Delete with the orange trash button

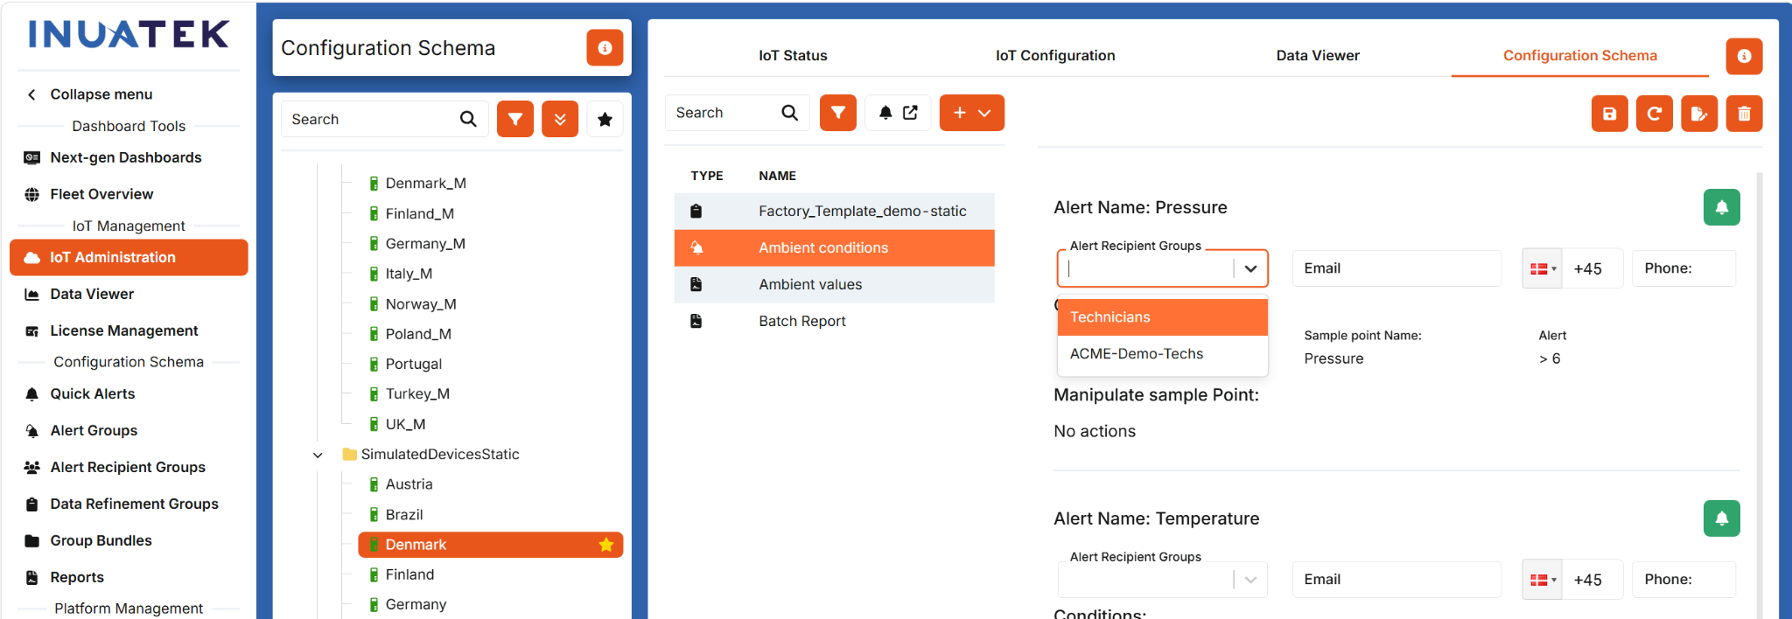point(1744,114)
